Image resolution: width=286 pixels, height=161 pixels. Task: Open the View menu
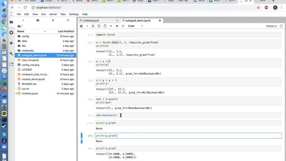pyautogui.click(x=35, y=14)
